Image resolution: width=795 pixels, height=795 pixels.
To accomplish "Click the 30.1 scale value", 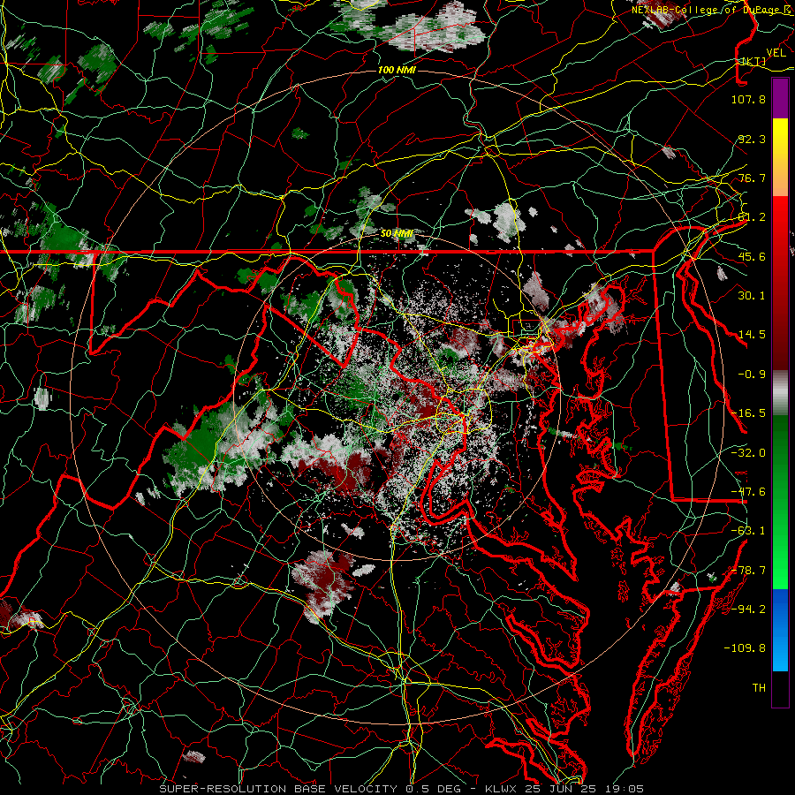I will point(752,296).
